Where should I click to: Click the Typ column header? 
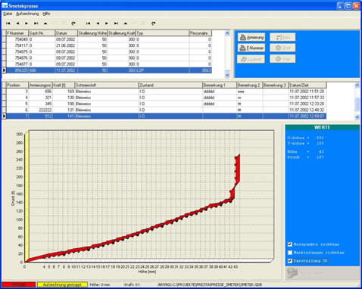162,33
